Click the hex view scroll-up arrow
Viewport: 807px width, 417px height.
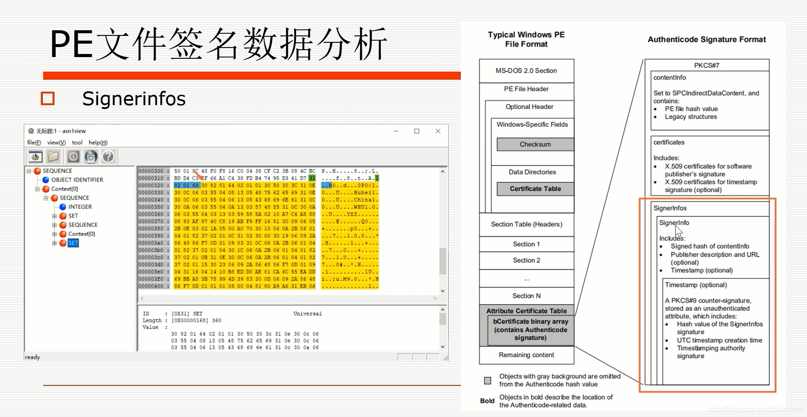[x=443, y=172]
